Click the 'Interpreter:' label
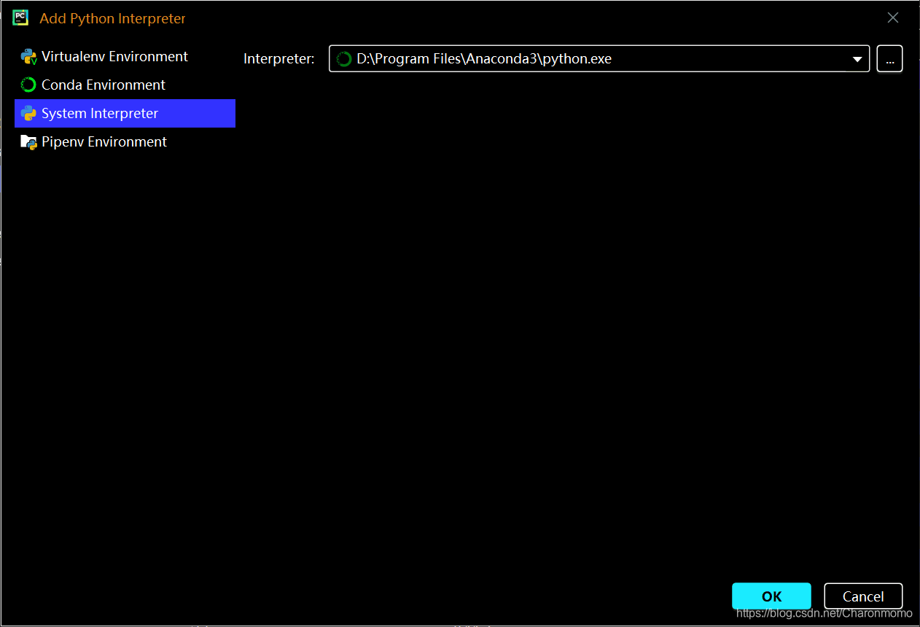This screenshot has height=627, width=920. pyautogui.click(x=279, y=59)
